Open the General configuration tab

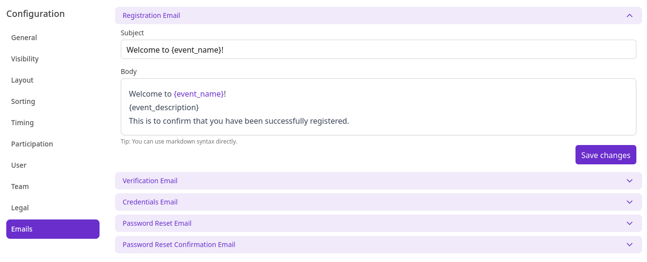24,38
